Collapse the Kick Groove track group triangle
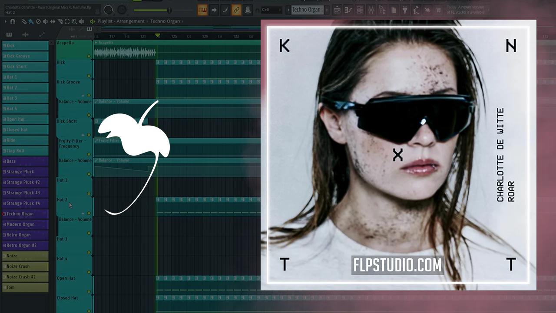The height and width of the screenshot is (313, 556). pos(83,95)
